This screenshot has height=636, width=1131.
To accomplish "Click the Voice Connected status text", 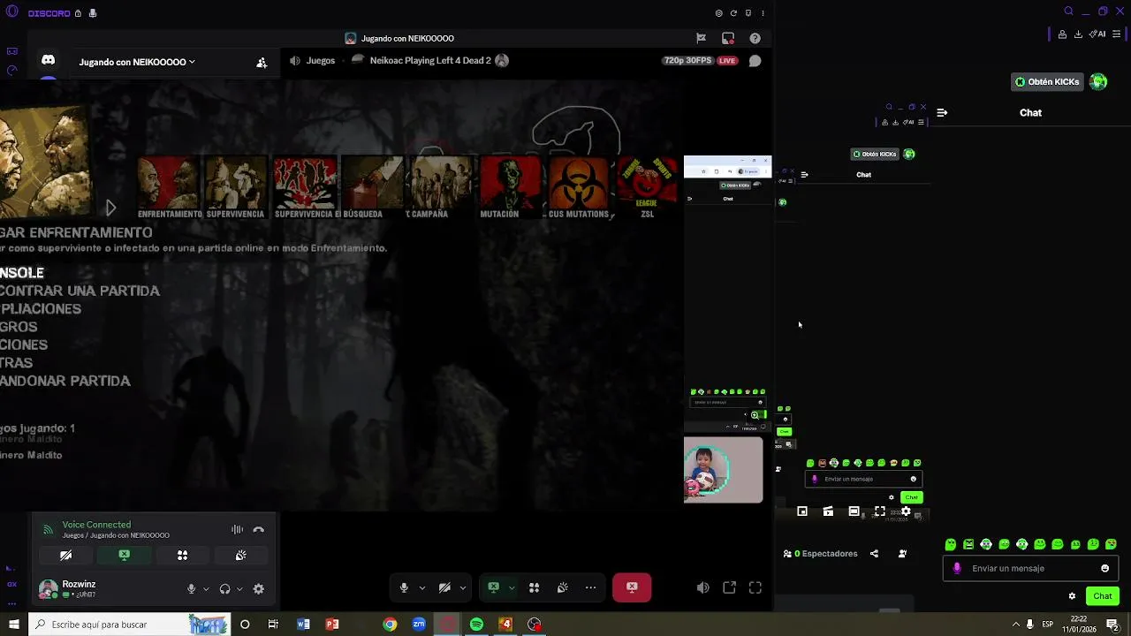I will pyautogui.click(x=96, y=525).
